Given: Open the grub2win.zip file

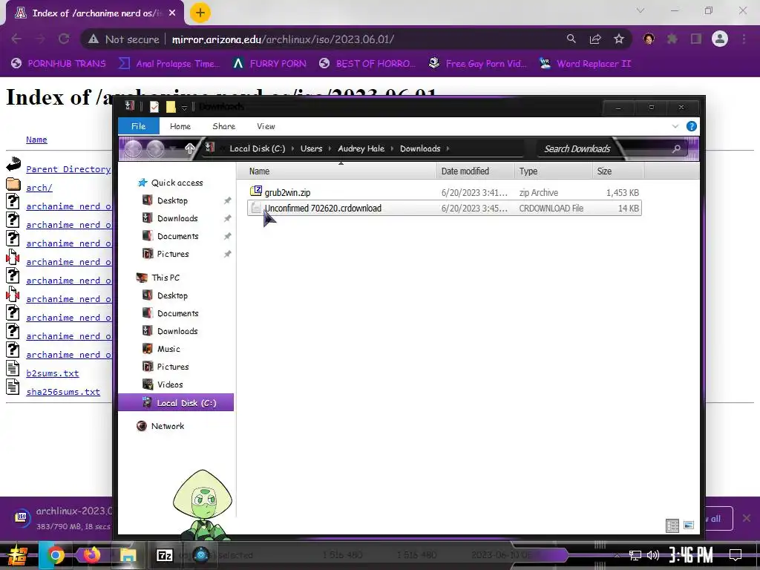Looking at the screenshot, I should coord(287,192).
